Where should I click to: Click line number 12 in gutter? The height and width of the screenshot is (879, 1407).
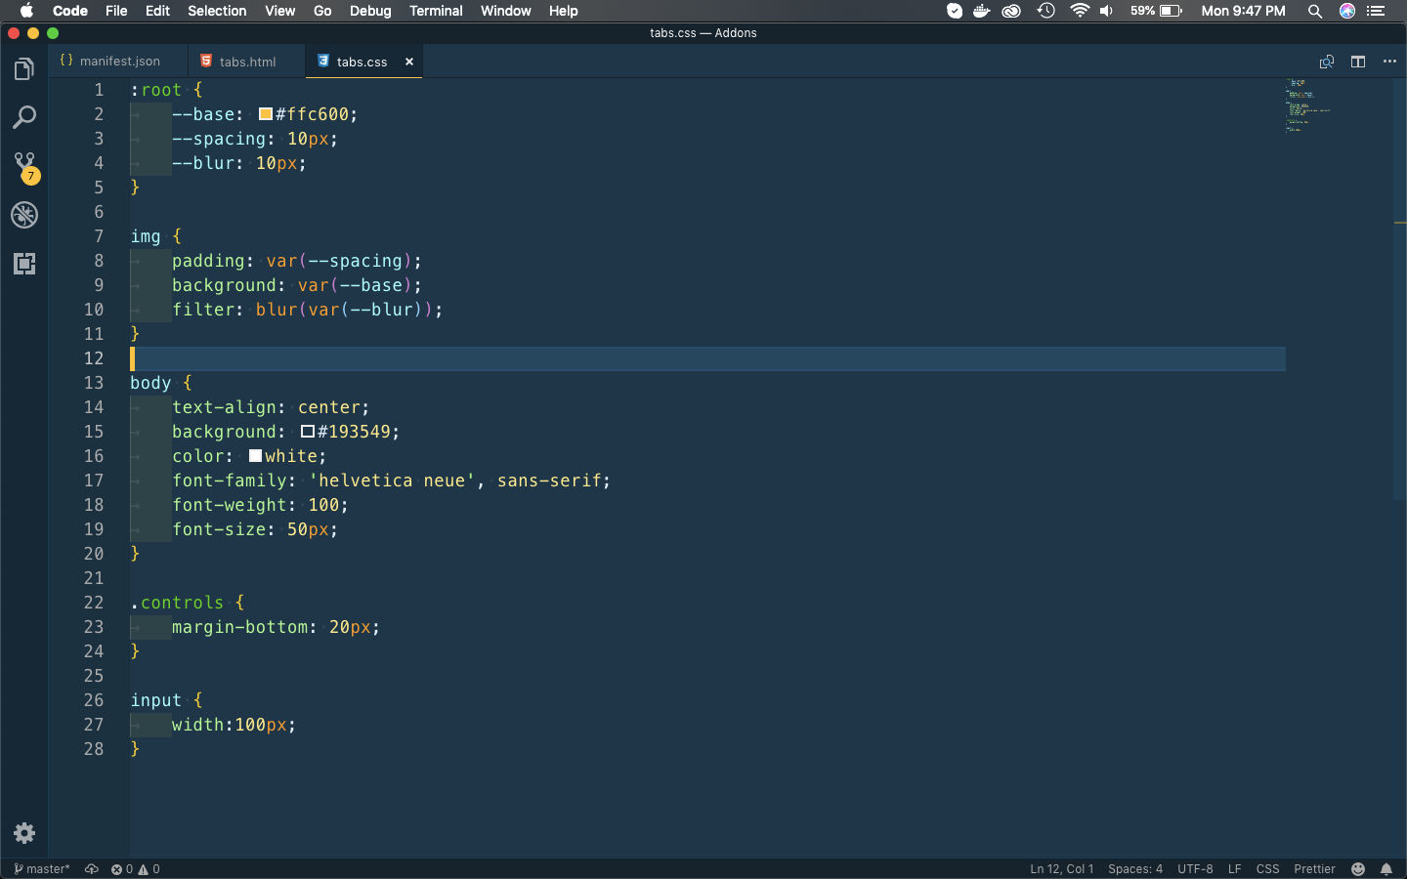[94, 358]
